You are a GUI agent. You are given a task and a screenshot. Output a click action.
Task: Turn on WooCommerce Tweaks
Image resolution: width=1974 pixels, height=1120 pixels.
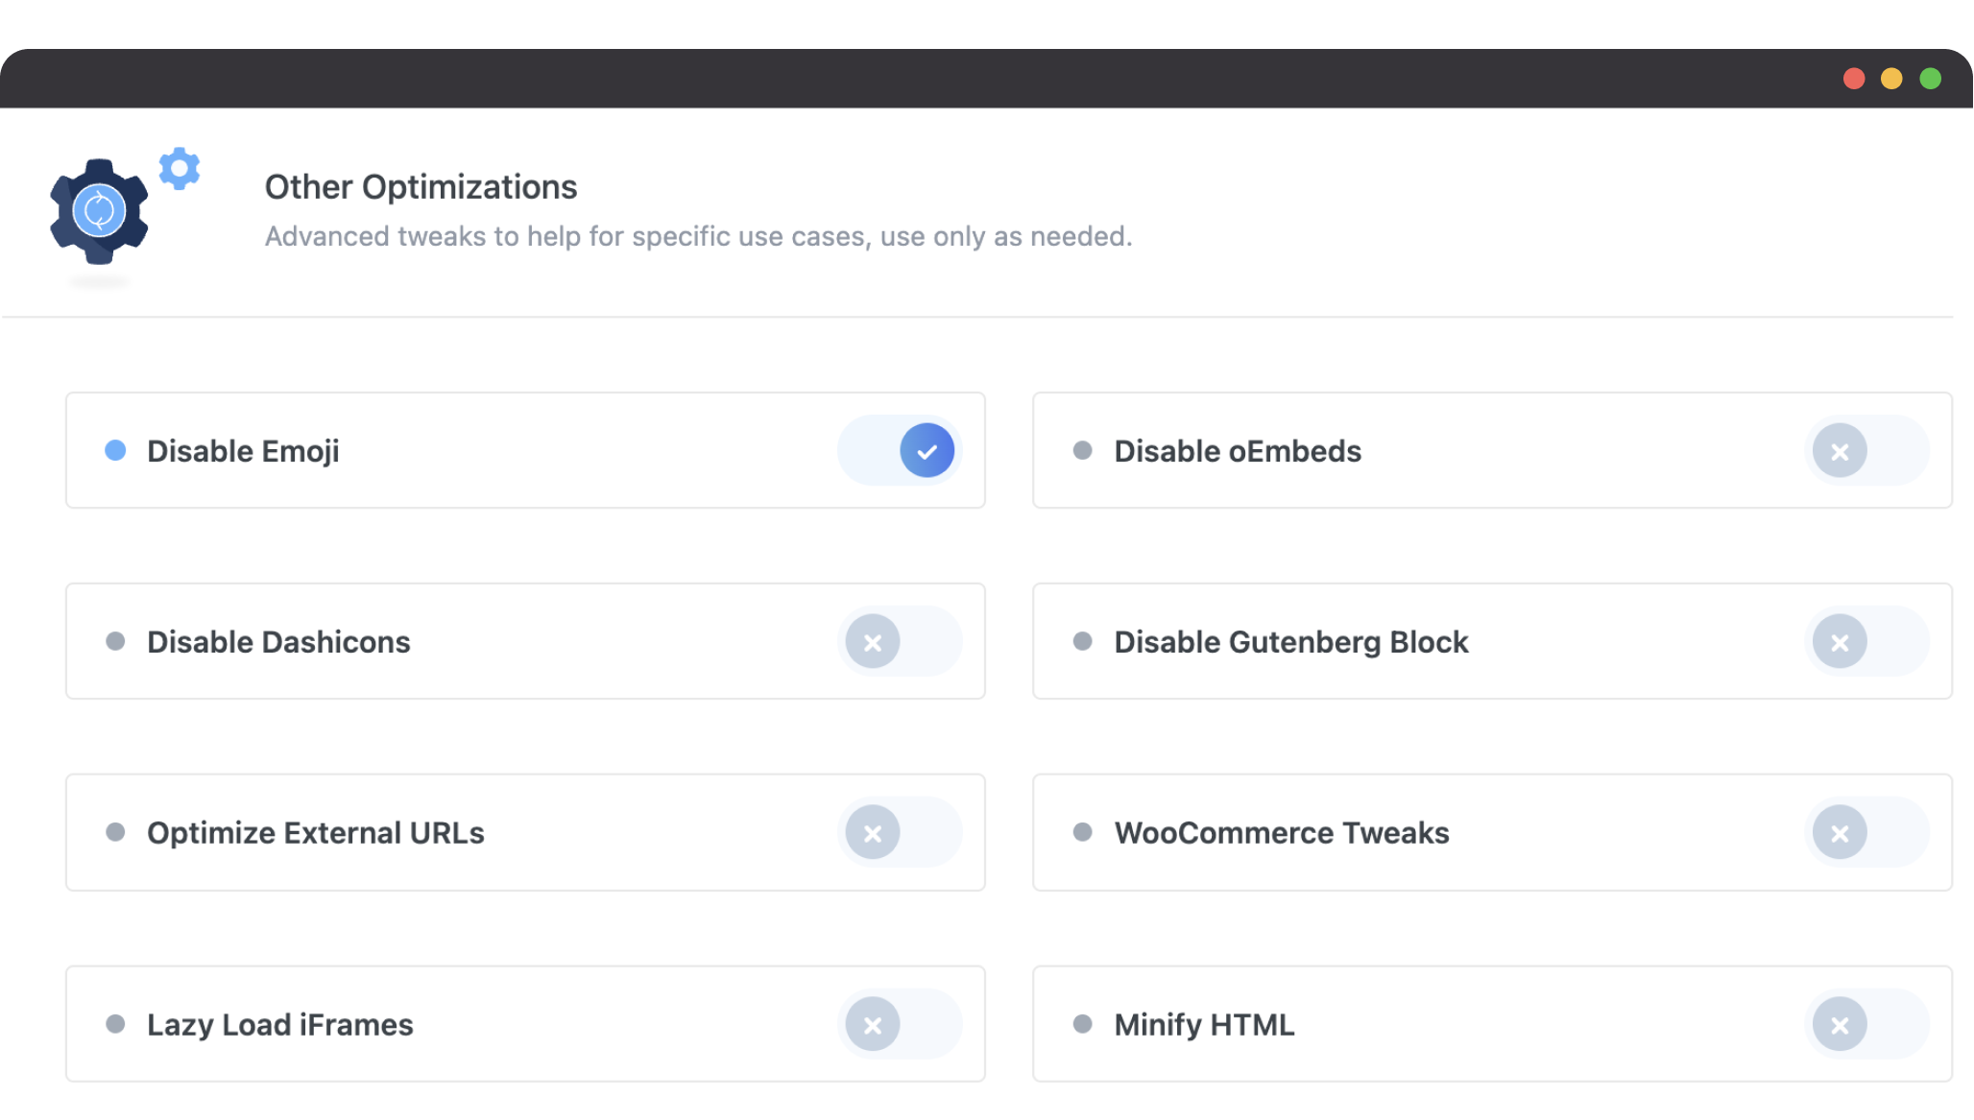click(x=1866, y=832)
